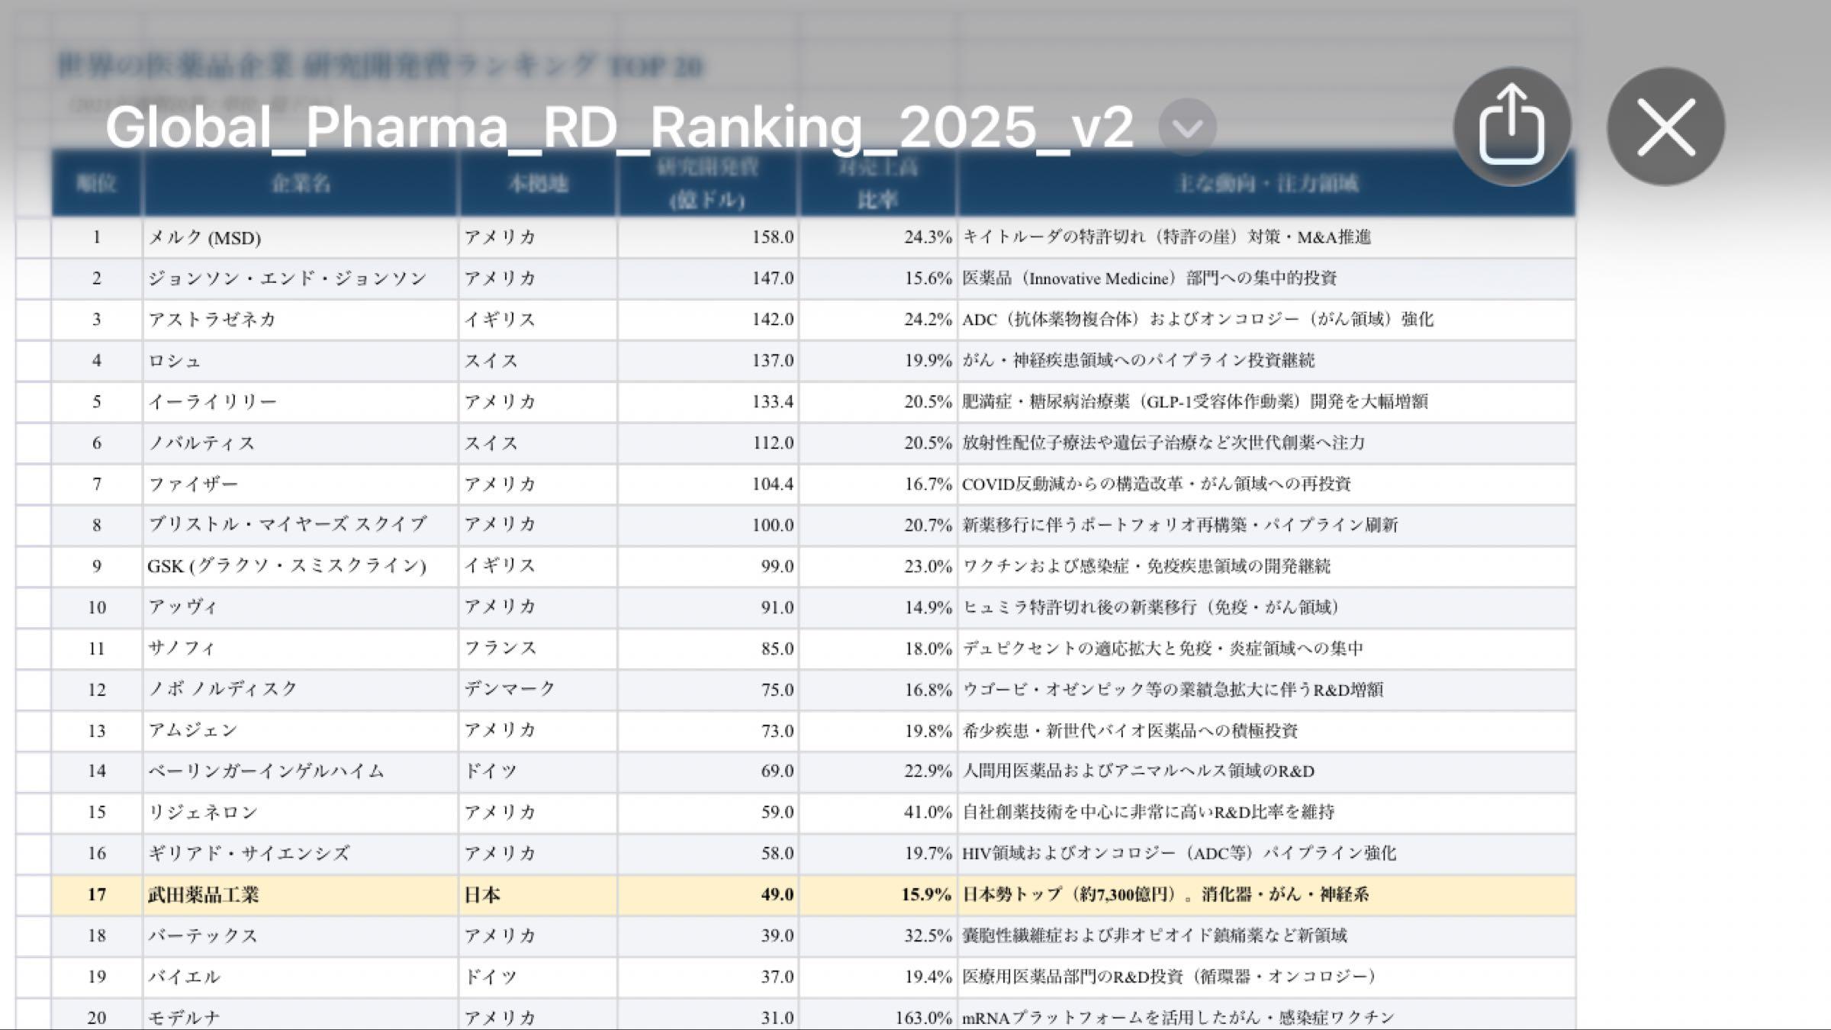Image resolution: width=1831 pixels, height=1030 pixels.
Task: Select the ジョンソン・エンド・ジョンソン cell
Action: click(301, 278)
